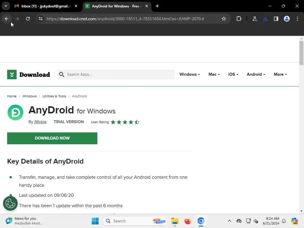Expand the Windows menu
304x228 pixels.
(189, 75)
